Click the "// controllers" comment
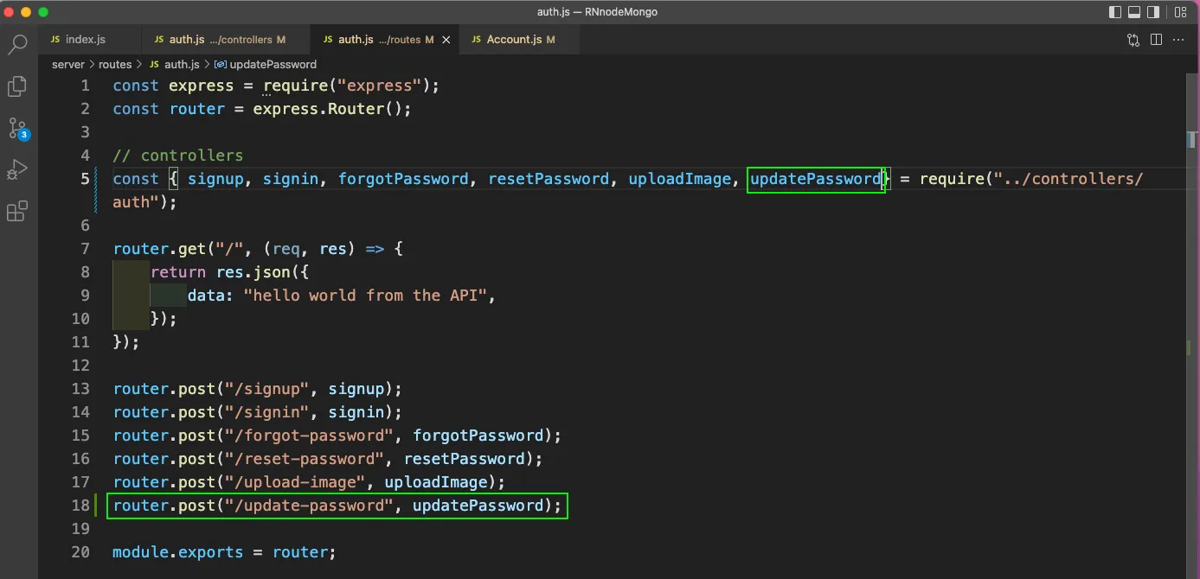Screen dimensions: 1200x579 pos(178,156)
